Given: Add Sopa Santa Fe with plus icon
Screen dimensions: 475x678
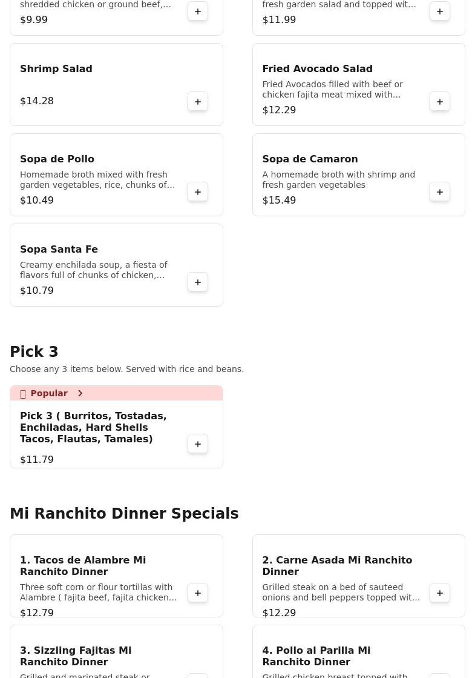Looking at the screenshot, I should click(198, 282).
